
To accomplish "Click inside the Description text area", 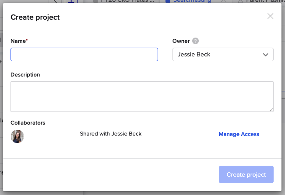I will click(142, 96).
